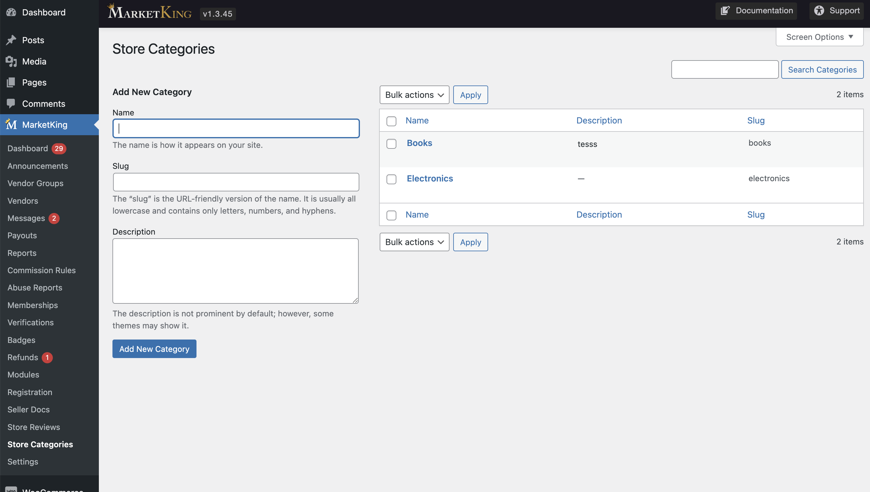Image resolution: width=870 pixels, height=492 pixels.
Task: Sort by Description column in footer
Action: 599,215
